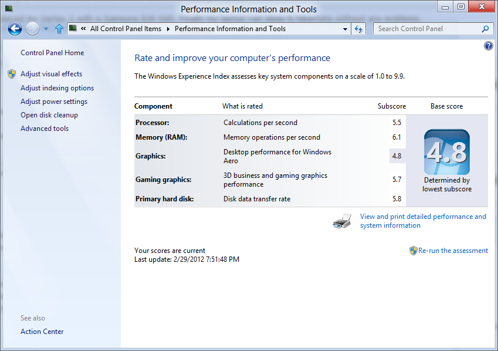Expand the address bar breadcrumb chevron
This screenshot has height=351, width=498.
click(x=83, y=29)
